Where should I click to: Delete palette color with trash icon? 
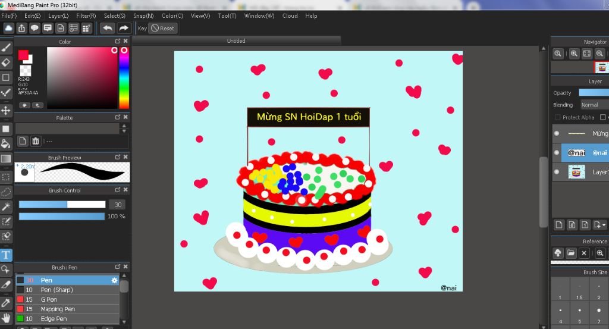click(35, 141)
